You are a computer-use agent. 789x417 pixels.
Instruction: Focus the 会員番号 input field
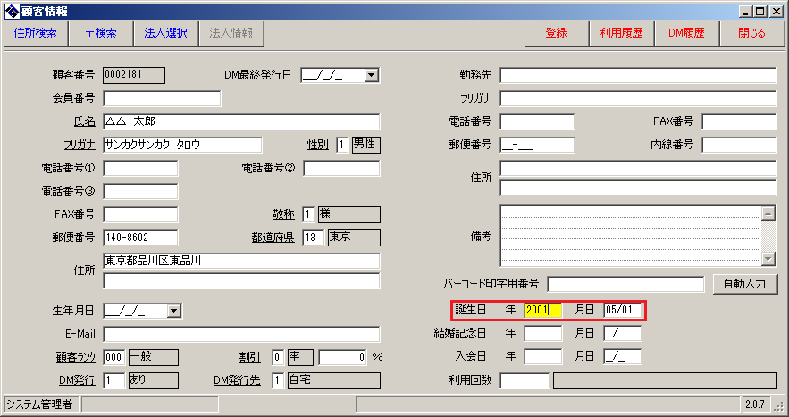(162, 98)
